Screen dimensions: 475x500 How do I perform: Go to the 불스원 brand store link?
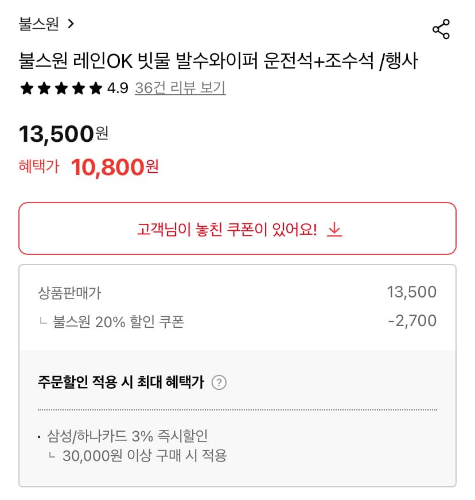click(39, 24)
